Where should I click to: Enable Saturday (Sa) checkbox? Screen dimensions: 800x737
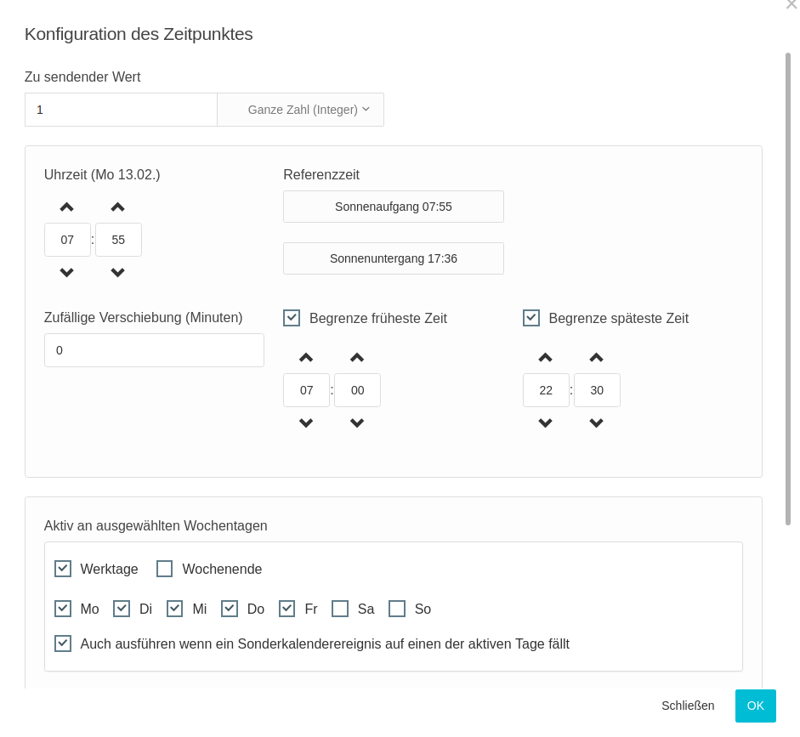340,609
